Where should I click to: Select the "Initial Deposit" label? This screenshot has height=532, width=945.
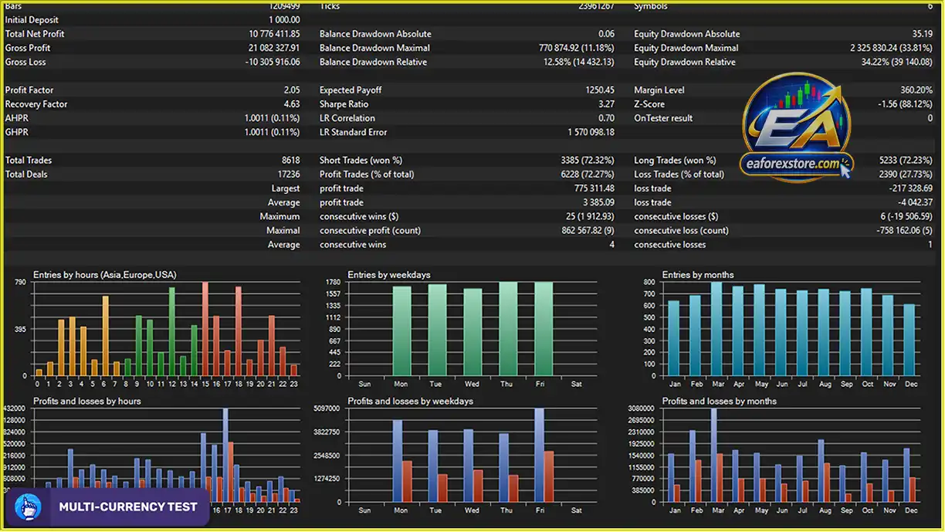click(x=32, y=20)
